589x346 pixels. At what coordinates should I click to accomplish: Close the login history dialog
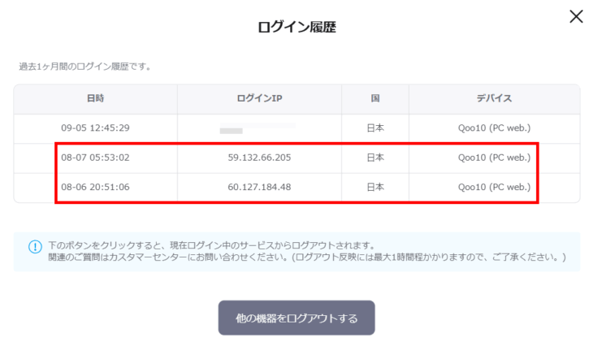pyautogui.click(x=575, y=16)
